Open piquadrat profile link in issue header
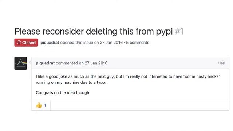This screenshot has width=233, height=131. tap(50, 43)
